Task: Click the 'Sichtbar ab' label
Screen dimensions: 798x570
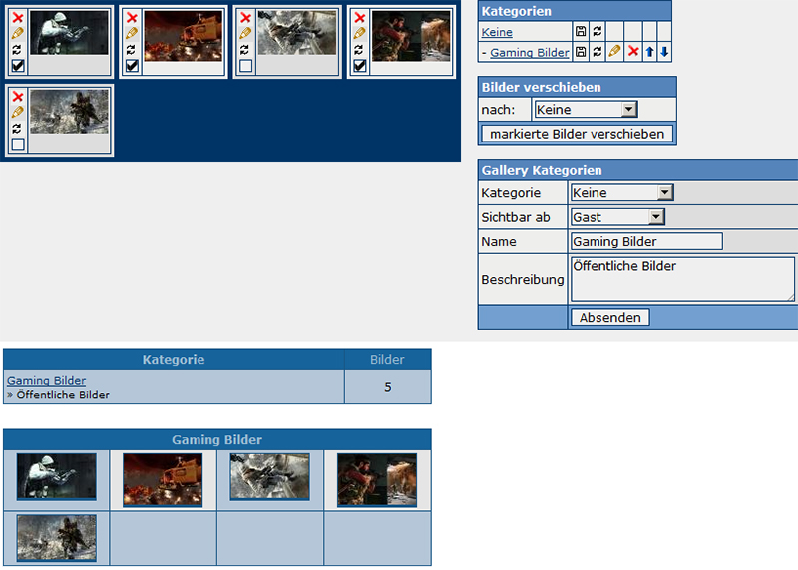Action: click(516, 217)
